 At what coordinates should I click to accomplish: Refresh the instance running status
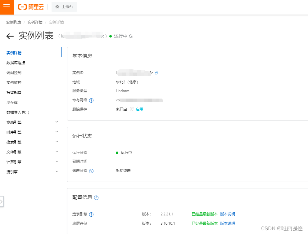131,36
